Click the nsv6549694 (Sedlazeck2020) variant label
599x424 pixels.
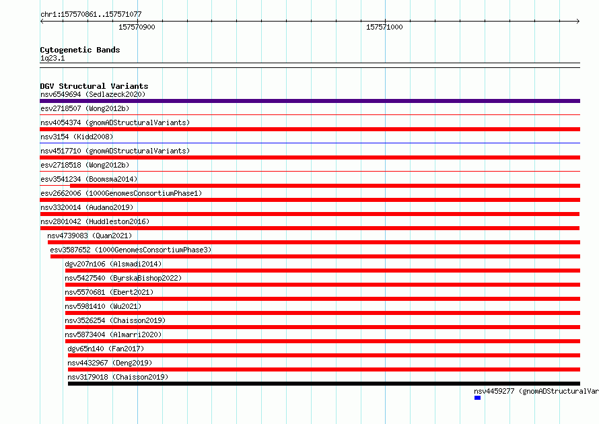coord(93,94)
